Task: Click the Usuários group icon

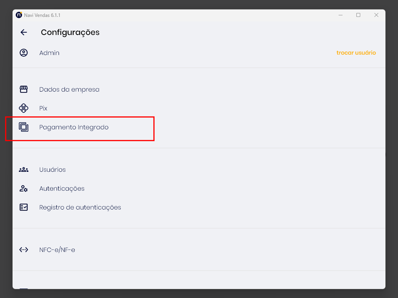Action: (24, 169)
